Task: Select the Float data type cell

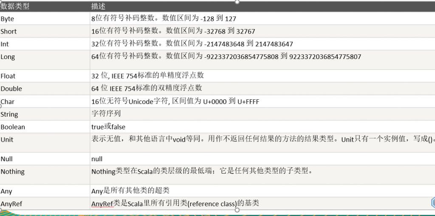Action: pyautogui.click(x=45, y=76)
